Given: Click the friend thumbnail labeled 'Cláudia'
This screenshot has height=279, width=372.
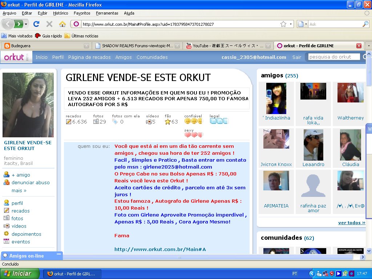Looking at the screenshot, I should [x=350, y=145].
